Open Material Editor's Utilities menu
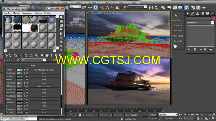This screenshot has height=121, width=216. [47, 13]
